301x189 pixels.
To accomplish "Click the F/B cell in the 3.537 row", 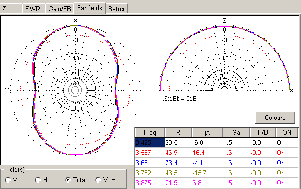I will 263,153.
